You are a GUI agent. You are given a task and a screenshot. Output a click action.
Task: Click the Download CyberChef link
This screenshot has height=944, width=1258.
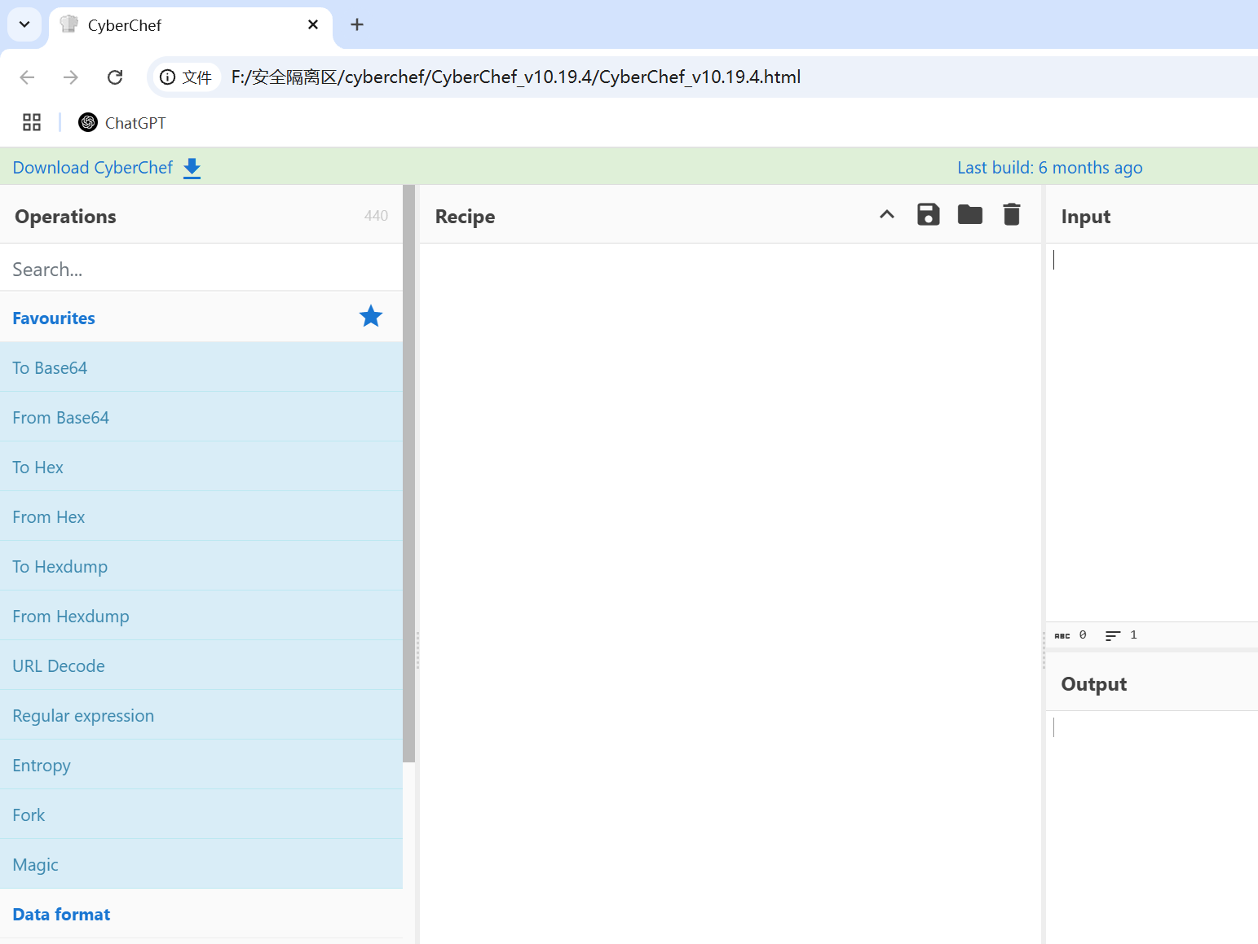93,168
